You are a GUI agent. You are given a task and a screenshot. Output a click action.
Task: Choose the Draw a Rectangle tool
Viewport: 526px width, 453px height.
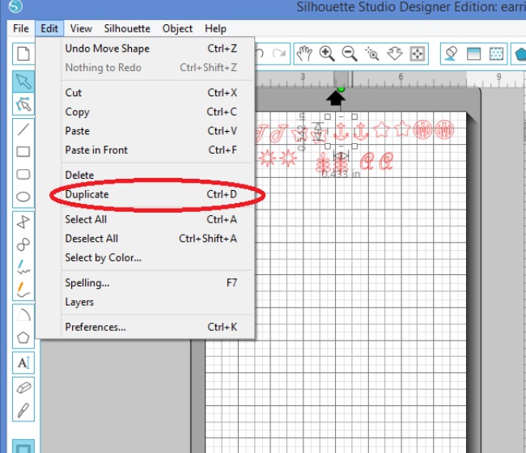[23, 151]
